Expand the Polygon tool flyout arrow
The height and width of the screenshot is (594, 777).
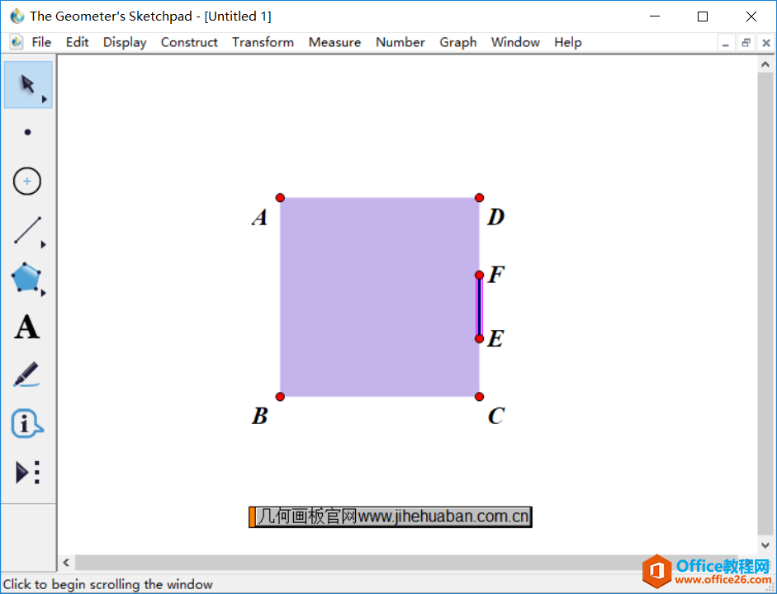tap(44, 293)
